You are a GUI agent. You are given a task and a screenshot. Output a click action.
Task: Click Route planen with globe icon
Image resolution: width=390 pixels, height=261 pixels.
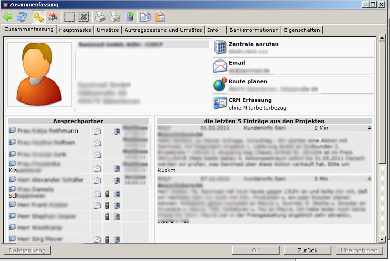[x=248, y=81]
